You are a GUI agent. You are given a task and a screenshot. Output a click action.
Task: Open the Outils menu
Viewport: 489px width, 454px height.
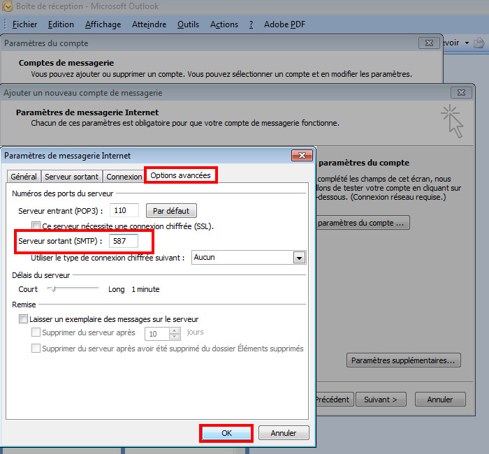click(x=188, y=24)
